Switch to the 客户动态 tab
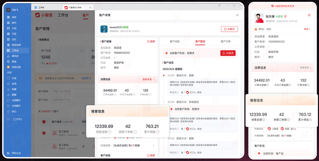 point(174,41)
